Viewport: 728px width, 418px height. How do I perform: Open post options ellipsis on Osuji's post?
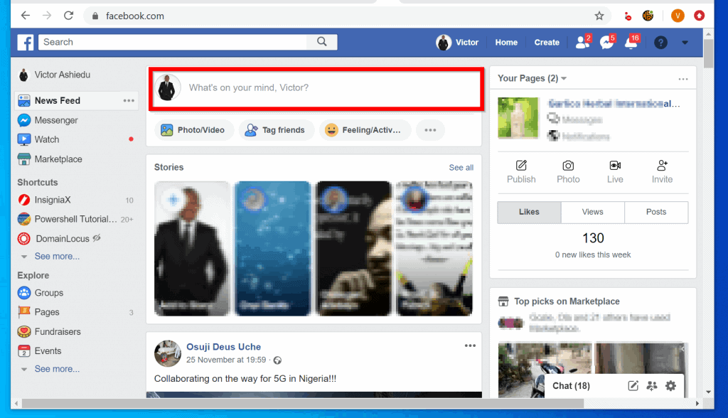tap(470, 345)
